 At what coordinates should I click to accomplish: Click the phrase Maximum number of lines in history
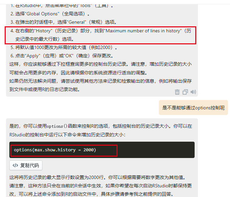[143, 31]
